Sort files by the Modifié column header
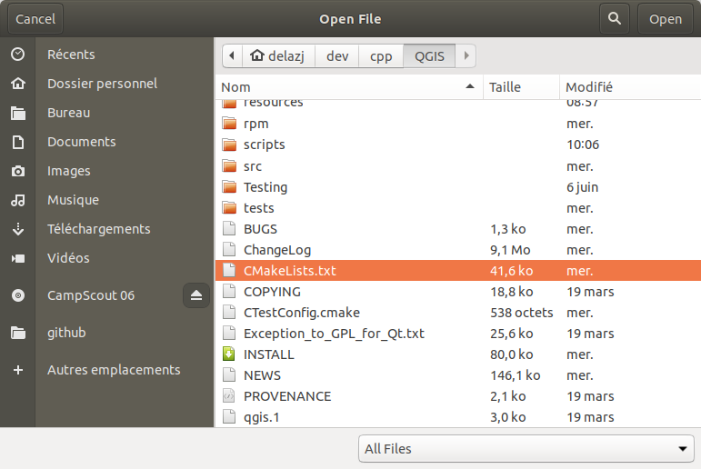 click(627, 87)
